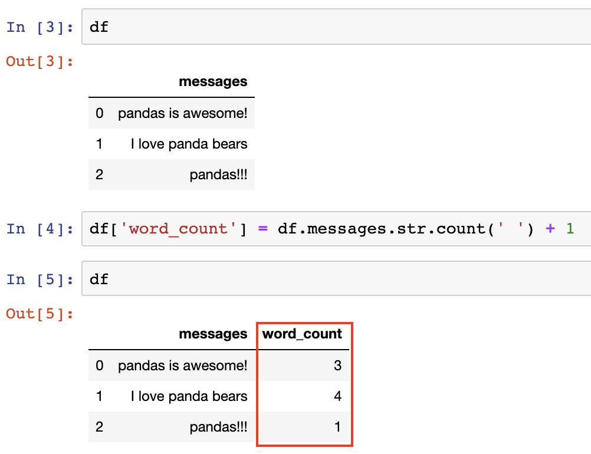Click the In [4] word_count code cell

coord(336,229)
